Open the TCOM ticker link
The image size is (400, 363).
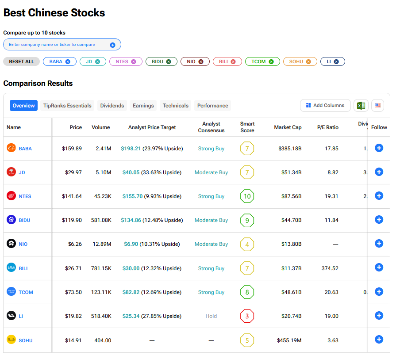coord(26,292)
